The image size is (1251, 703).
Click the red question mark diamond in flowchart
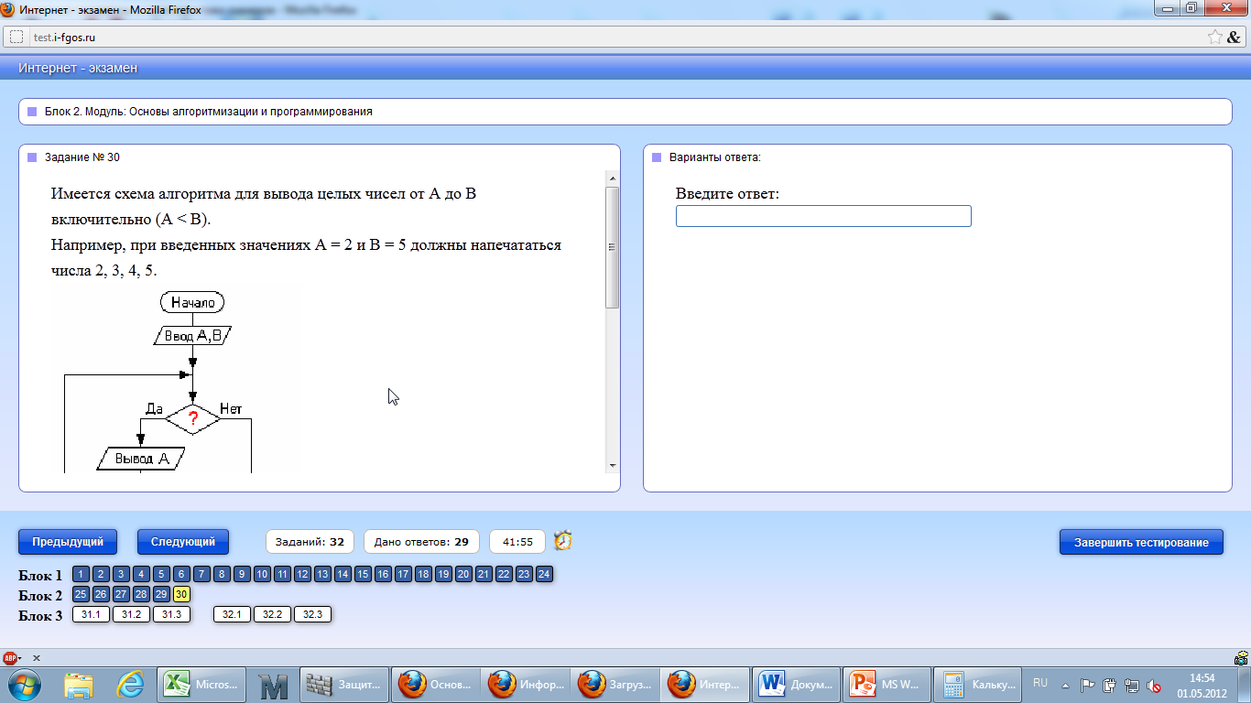(193, 418)
